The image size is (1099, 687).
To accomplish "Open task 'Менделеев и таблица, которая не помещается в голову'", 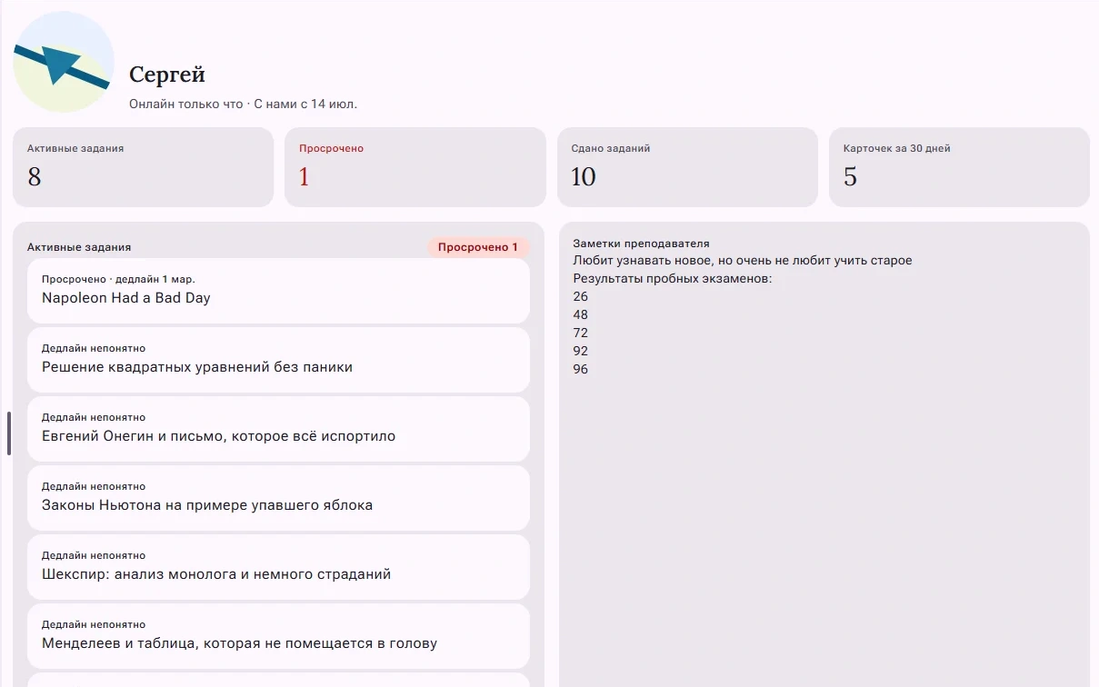I will (x=278, y=636).
